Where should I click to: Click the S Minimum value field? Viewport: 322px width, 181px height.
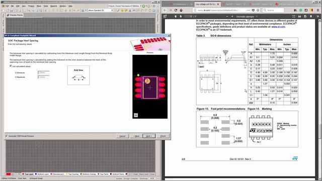coord(44,72)
